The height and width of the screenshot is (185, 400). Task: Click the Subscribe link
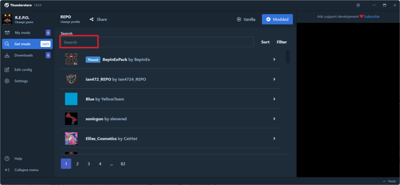coord(372,16)
